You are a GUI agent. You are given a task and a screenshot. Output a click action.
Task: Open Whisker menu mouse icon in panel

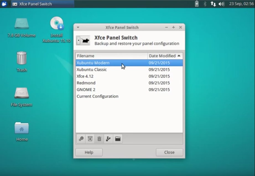4,4
